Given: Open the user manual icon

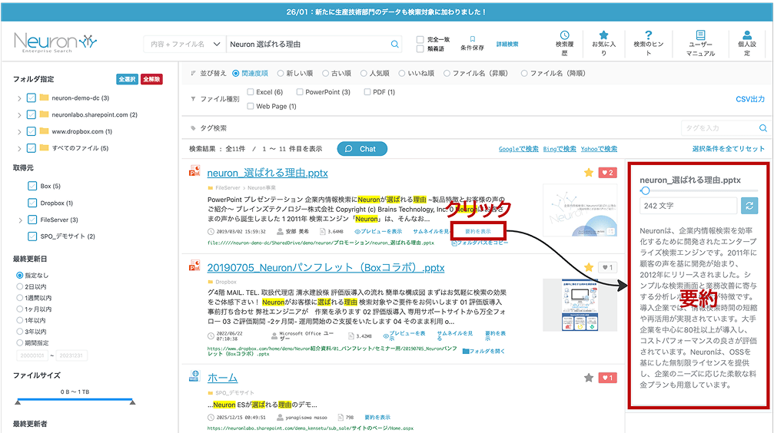Looking at the screenshot, I should click(700, 35).
